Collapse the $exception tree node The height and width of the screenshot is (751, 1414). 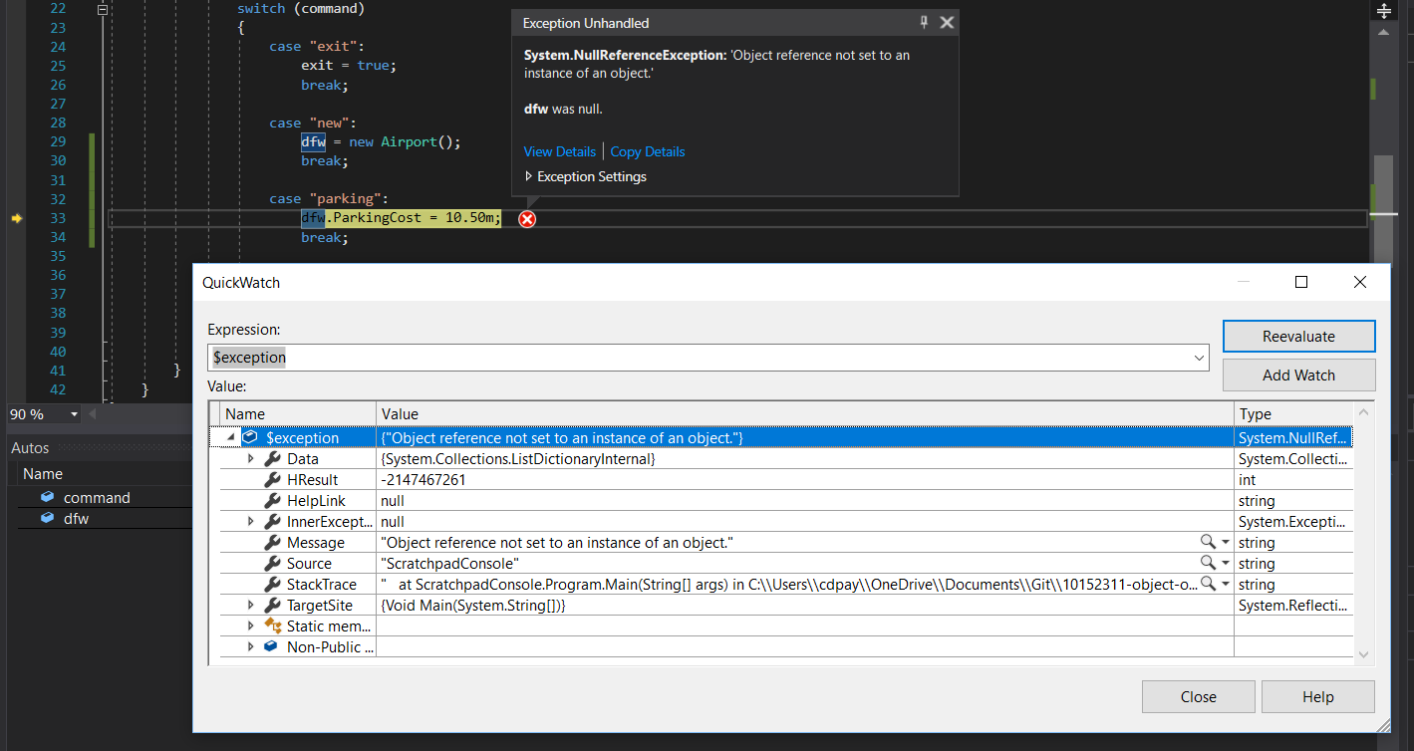coord(231,437)
